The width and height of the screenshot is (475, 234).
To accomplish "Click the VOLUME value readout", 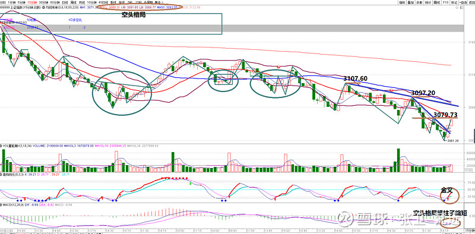I will (x=48, y=146).
